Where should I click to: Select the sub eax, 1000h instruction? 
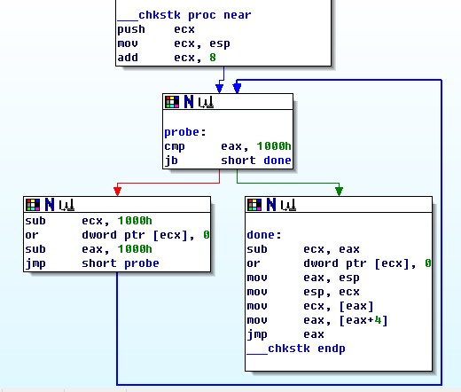89,249
